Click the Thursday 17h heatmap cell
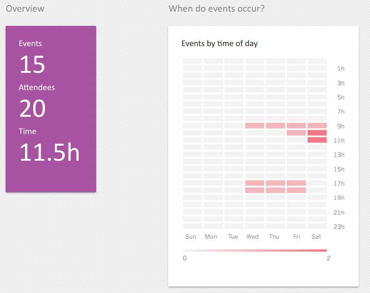The image size is (370, 293). click(x=276, y=183)
